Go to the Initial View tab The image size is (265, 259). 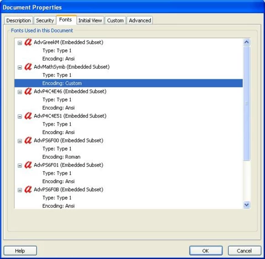tap(90, 20)
